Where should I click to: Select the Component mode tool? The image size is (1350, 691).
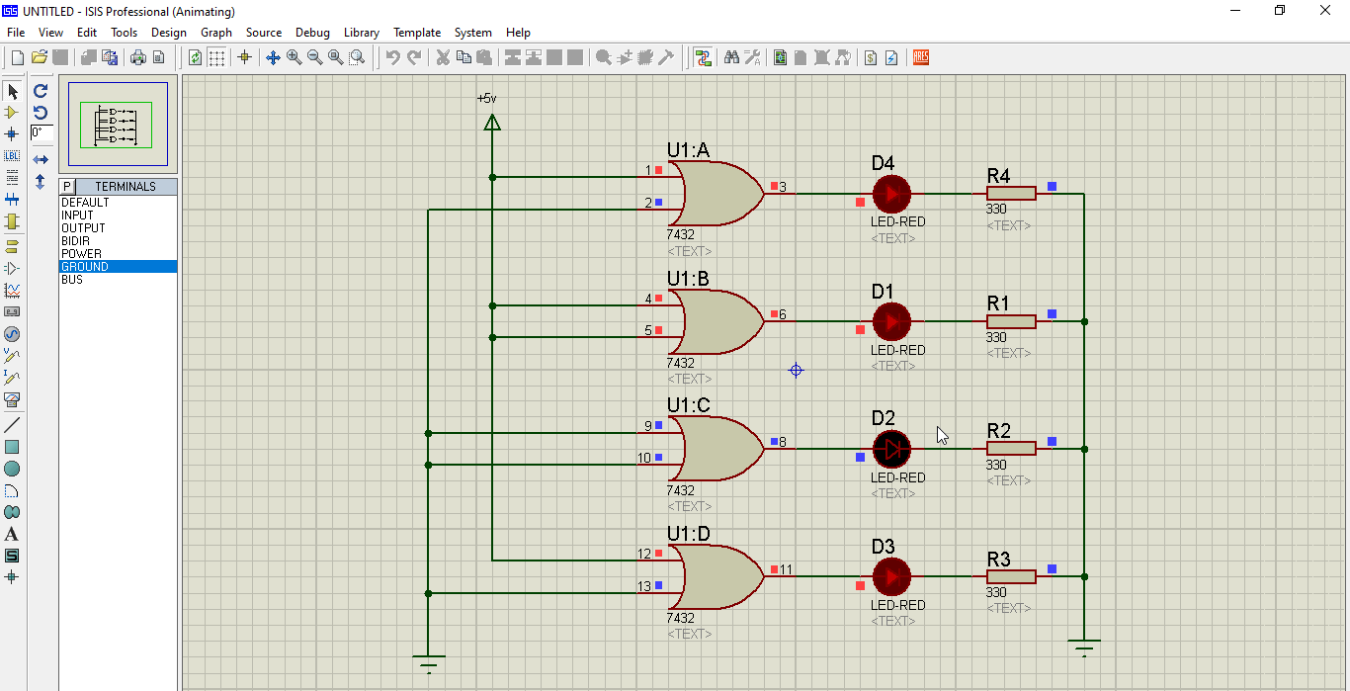(x=13, y=113)
